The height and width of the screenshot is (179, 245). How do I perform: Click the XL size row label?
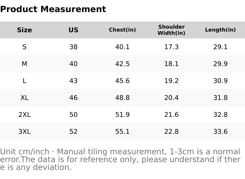(x=24, y=98)
